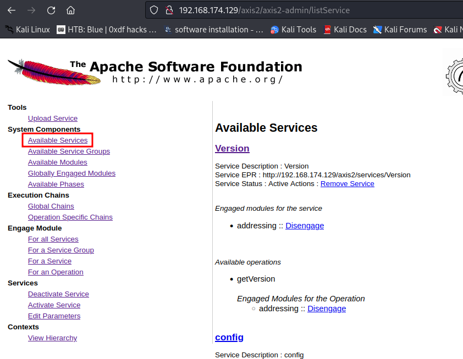Disengage addressing module from the Version service

click(x=305, y=226)
